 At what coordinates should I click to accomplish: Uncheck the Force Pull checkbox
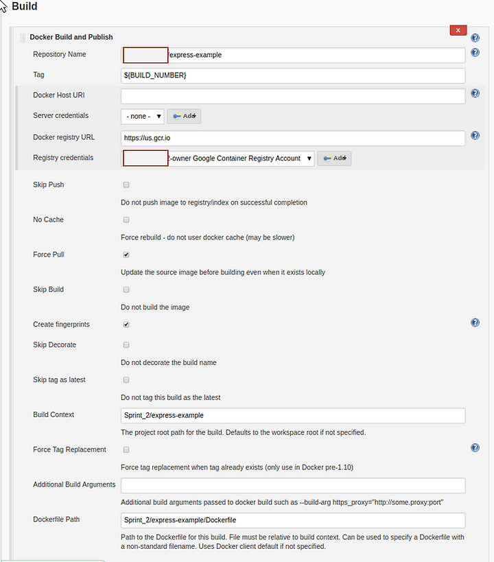coord(126,255)
